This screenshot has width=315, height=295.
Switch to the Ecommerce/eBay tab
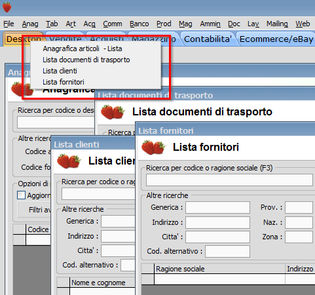point(276,39)
